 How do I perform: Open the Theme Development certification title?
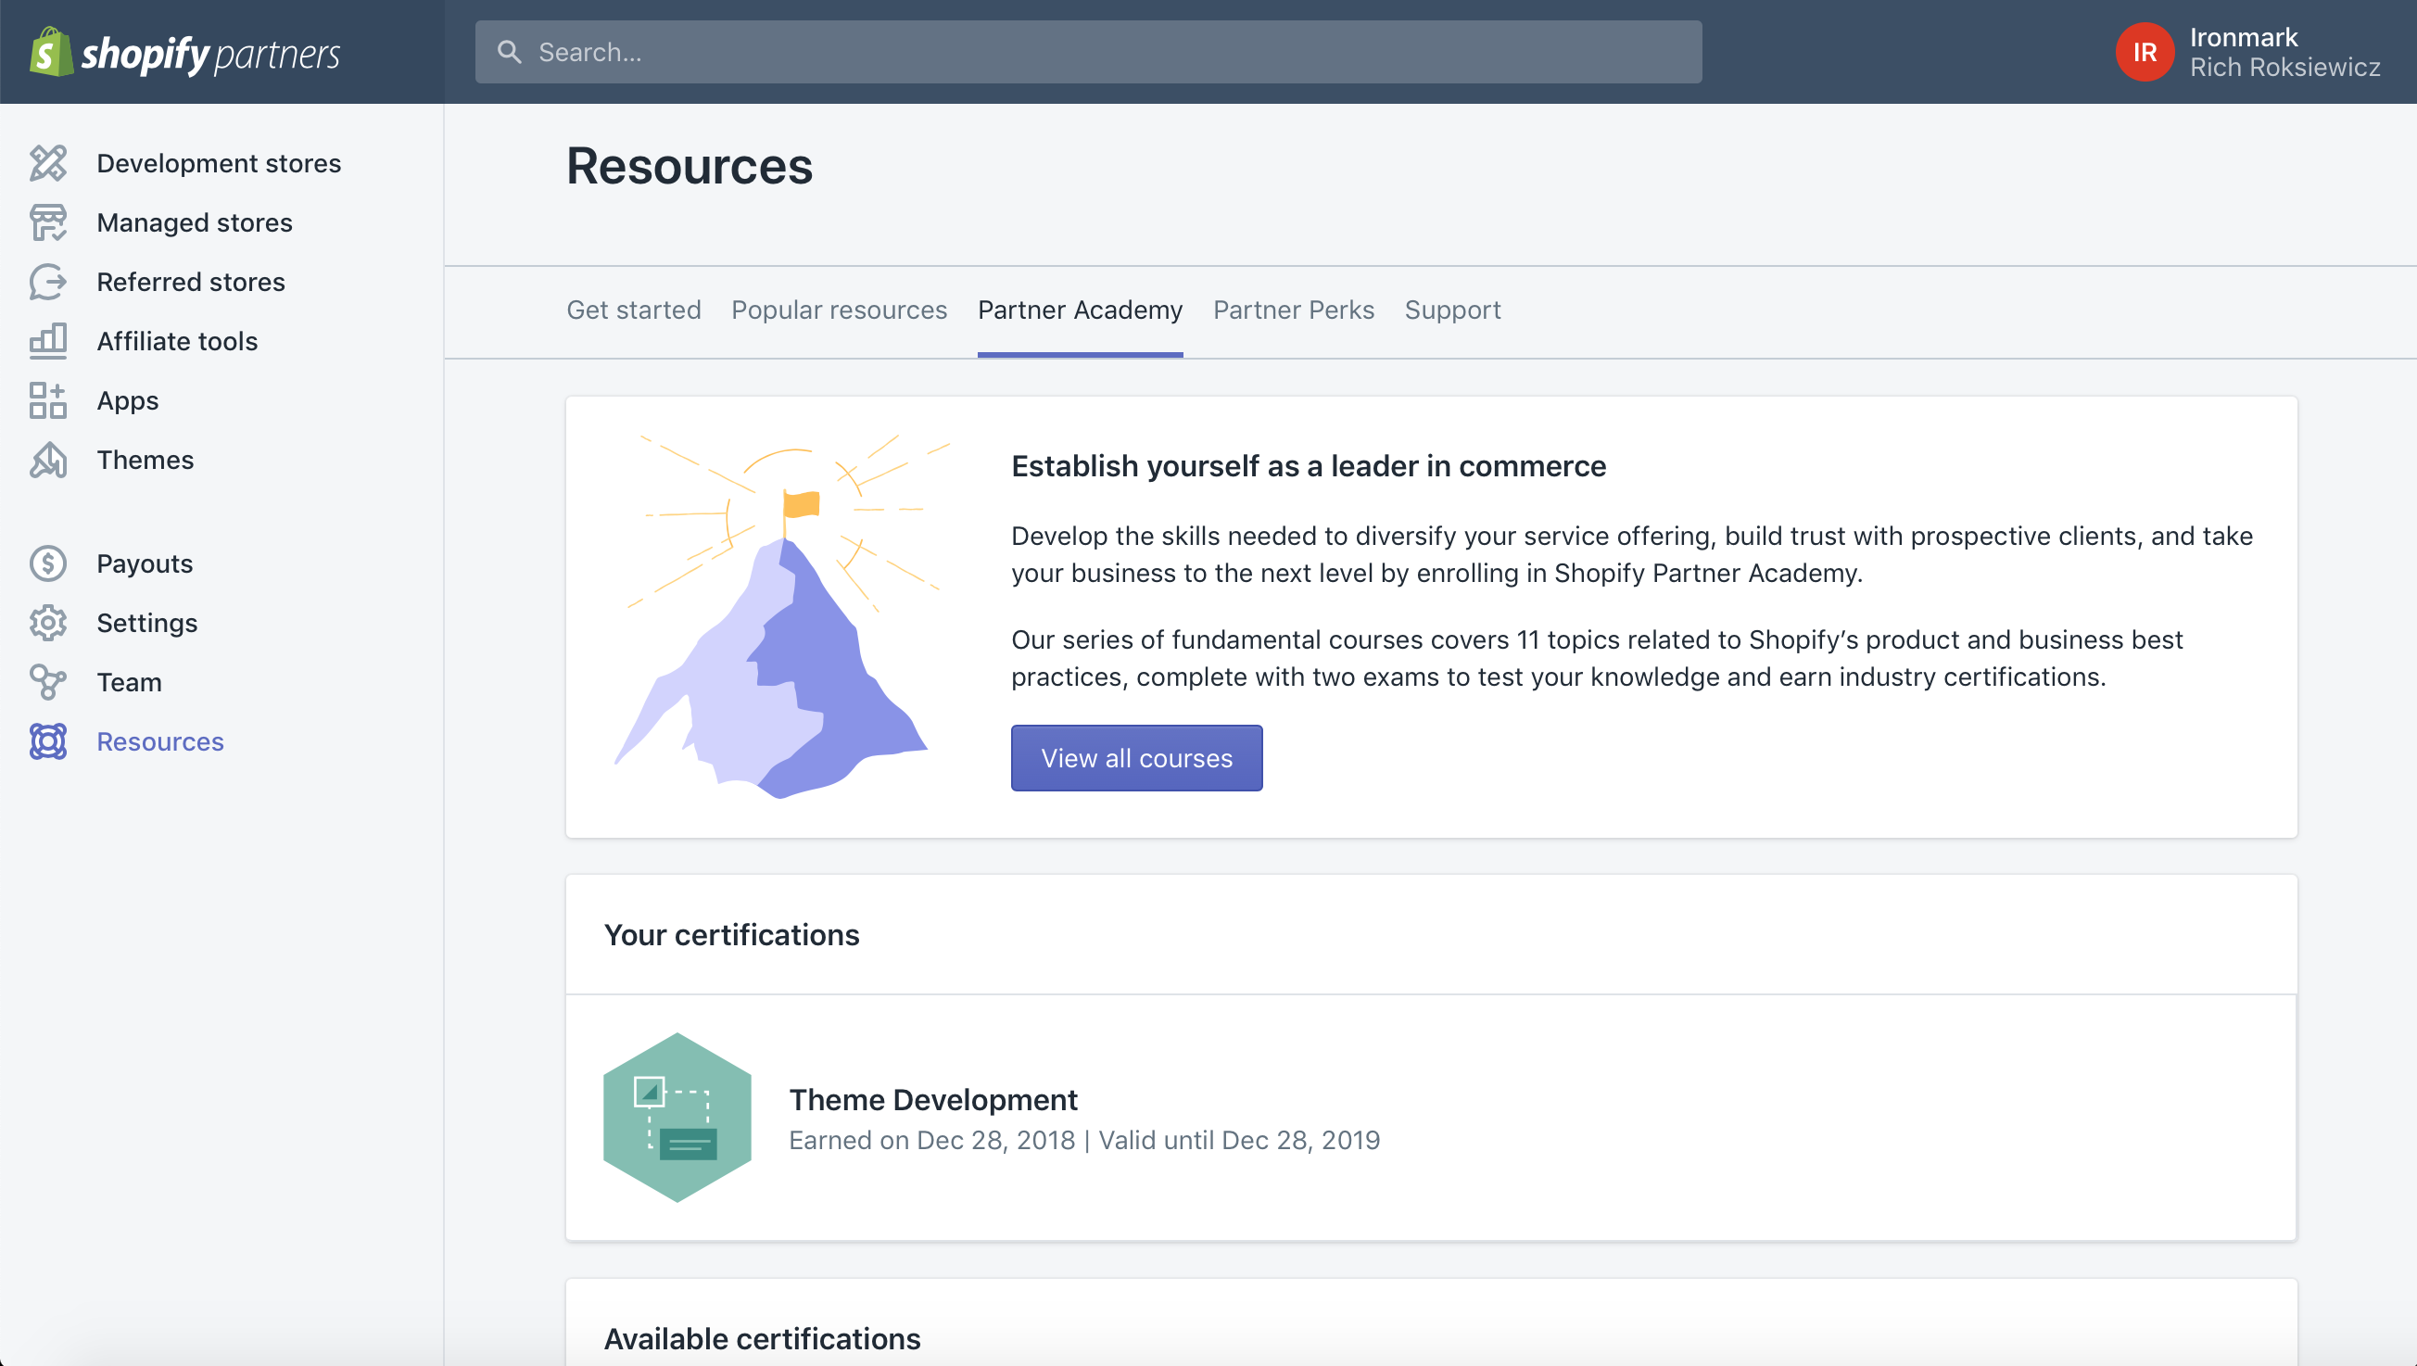(932, 1099)
